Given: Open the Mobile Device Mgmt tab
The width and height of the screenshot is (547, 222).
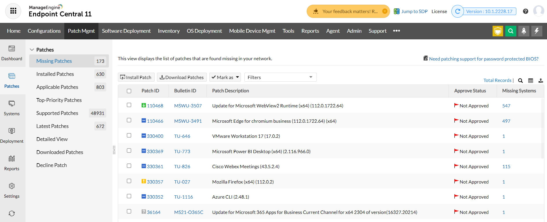Looking at the screenshot, I should point(252,31).
